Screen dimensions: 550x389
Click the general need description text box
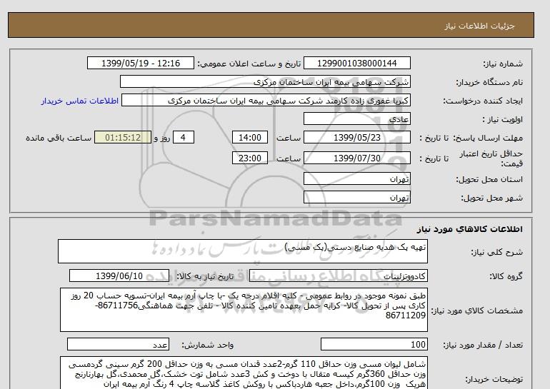tap(243, 251)
